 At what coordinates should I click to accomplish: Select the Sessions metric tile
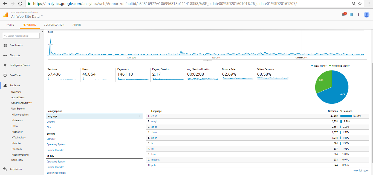63,74
